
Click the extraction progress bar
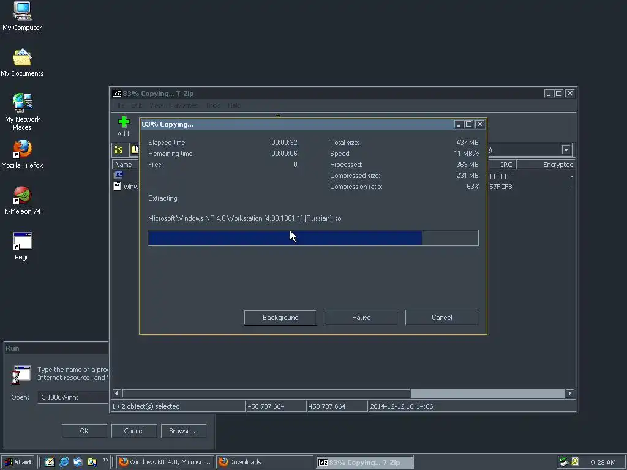pos(313,238)
